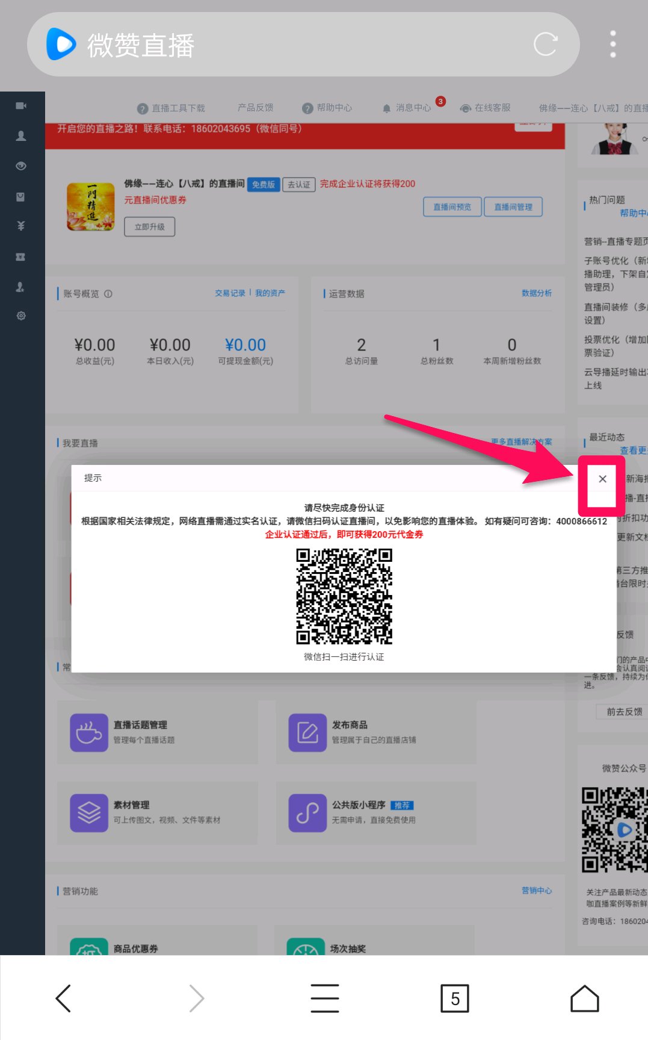Click the 微赞公众号 QR code
648x1040 pixels.
614,830
